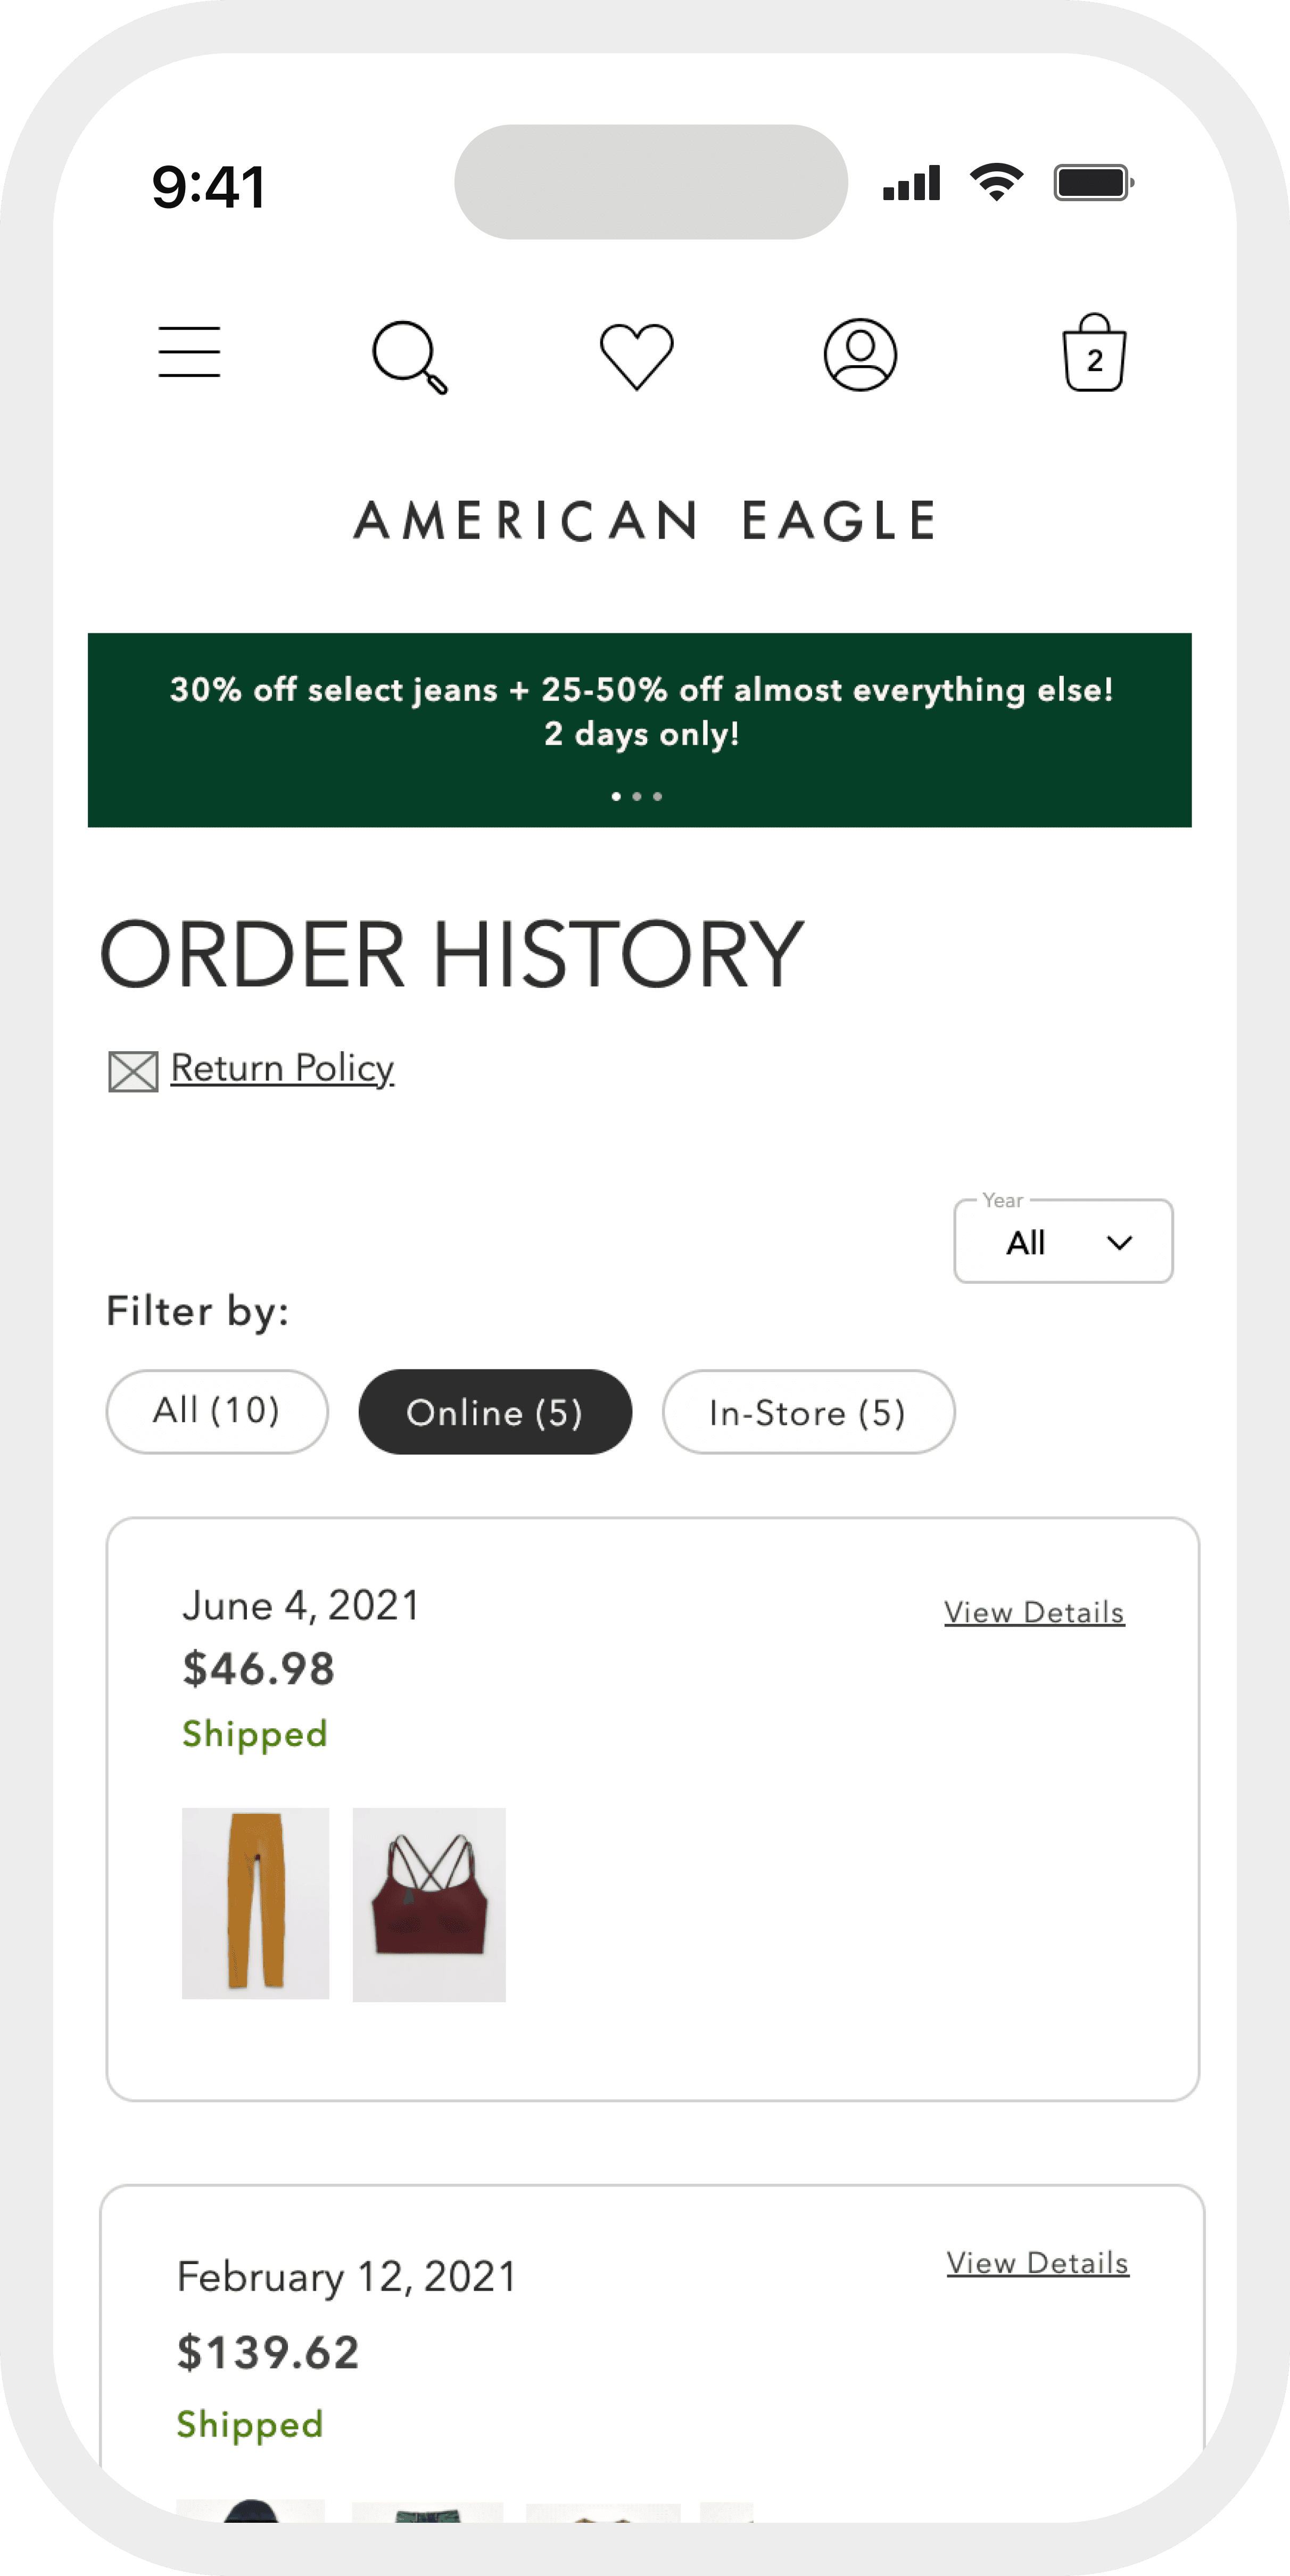Screen dimensions: 1290x2576
Task: Open the account profile icon
Action: (x=860, y=355)
